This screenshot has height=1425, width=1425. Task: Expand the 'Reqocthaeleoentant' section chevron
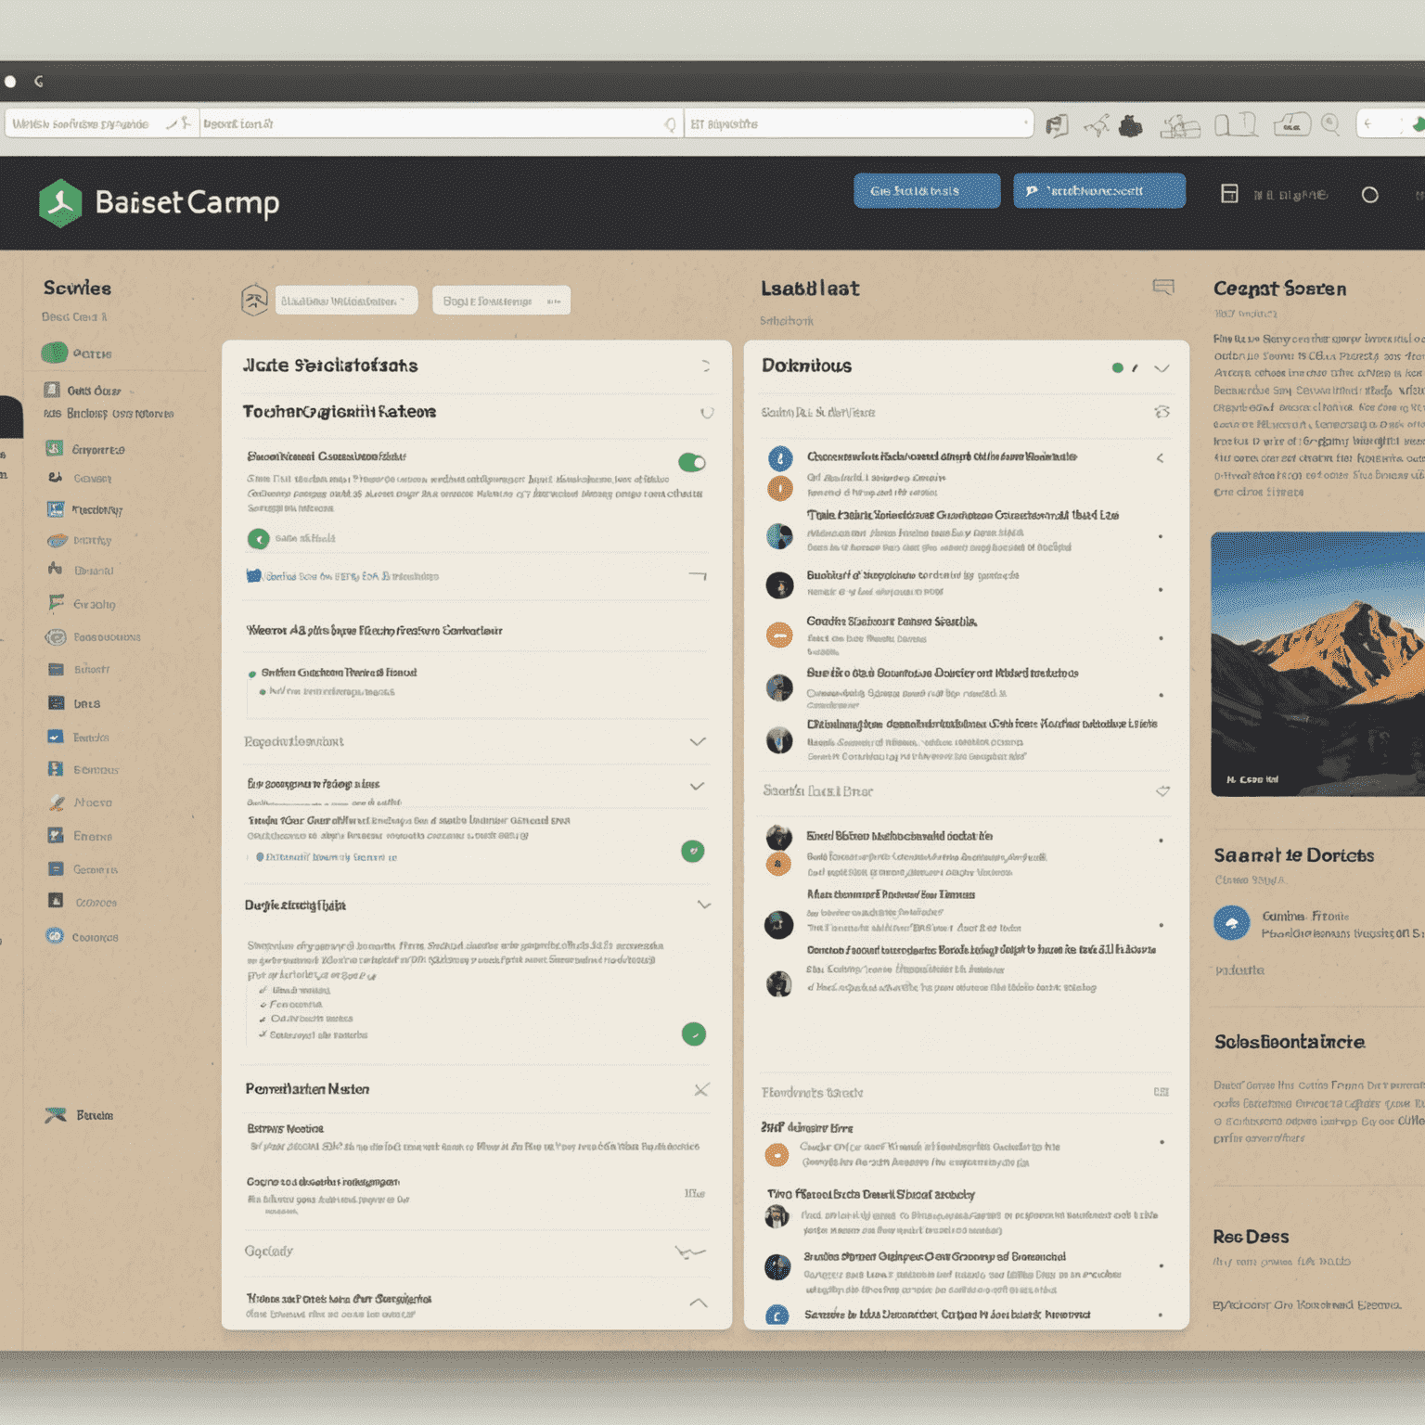point(698,741)
